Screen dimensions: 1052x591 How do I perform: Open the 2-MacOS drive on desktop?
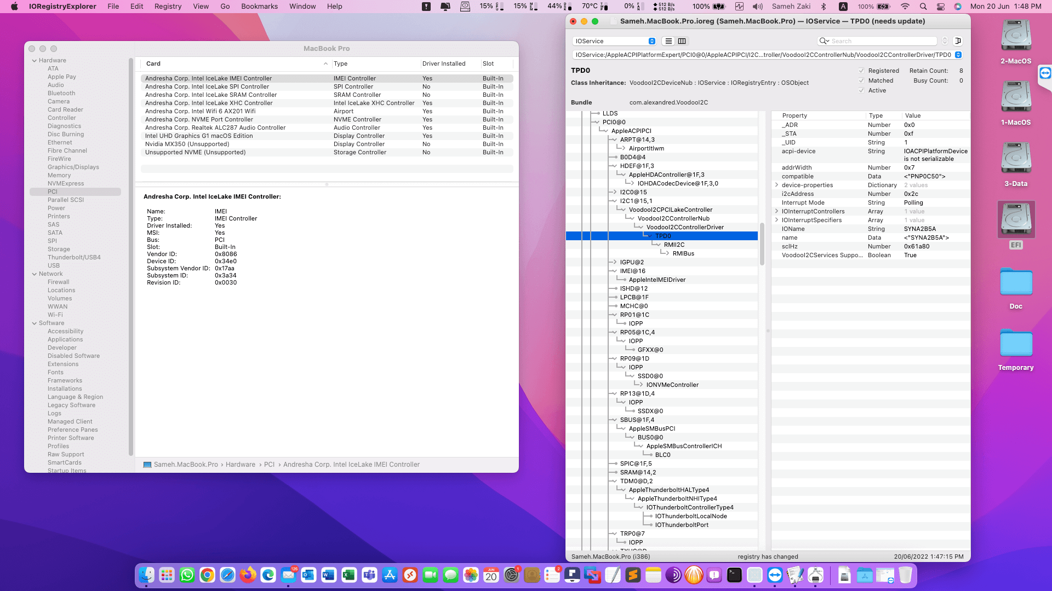tap(1016, 42)
